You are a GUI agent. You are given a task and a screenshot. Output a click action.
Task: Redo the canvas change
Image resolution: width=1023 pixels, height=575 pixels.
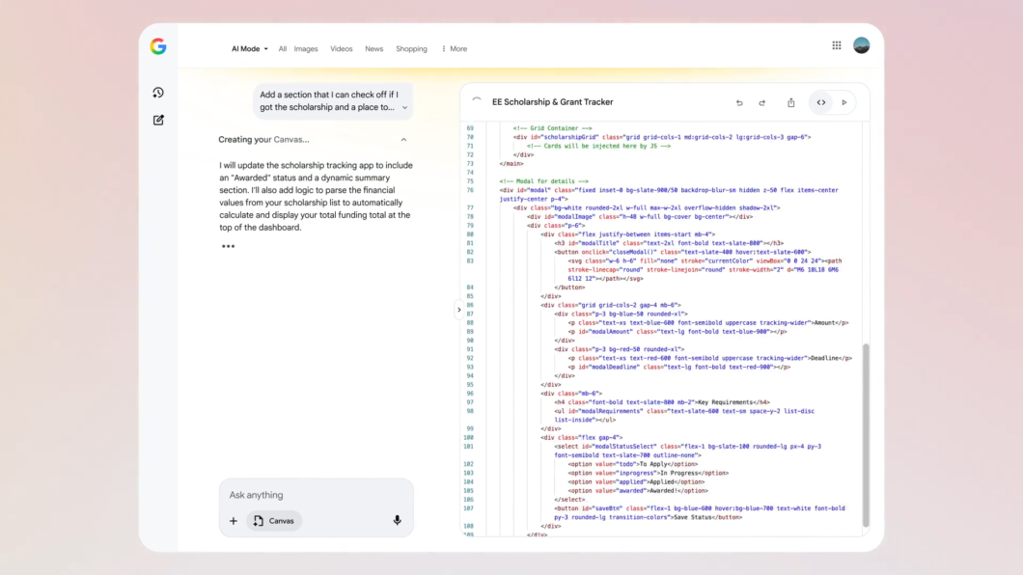761,102
